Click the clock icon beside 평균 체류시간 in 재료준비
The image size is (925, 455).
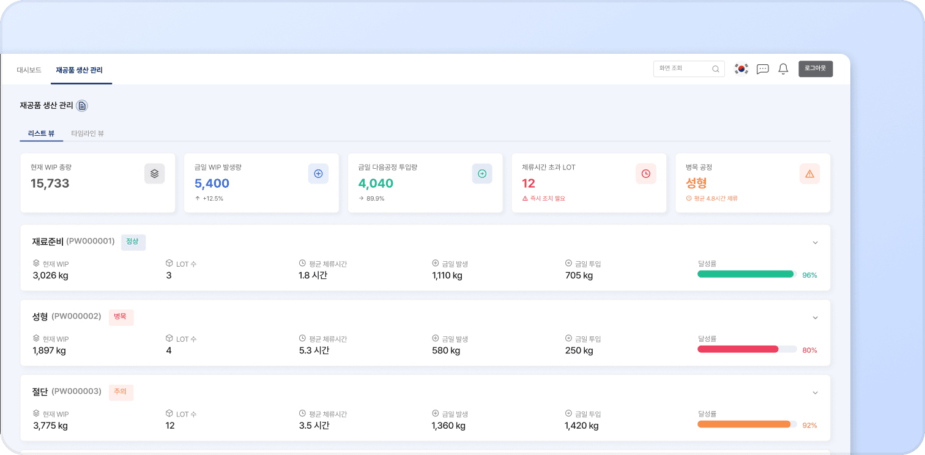click(x=302, y=263)
